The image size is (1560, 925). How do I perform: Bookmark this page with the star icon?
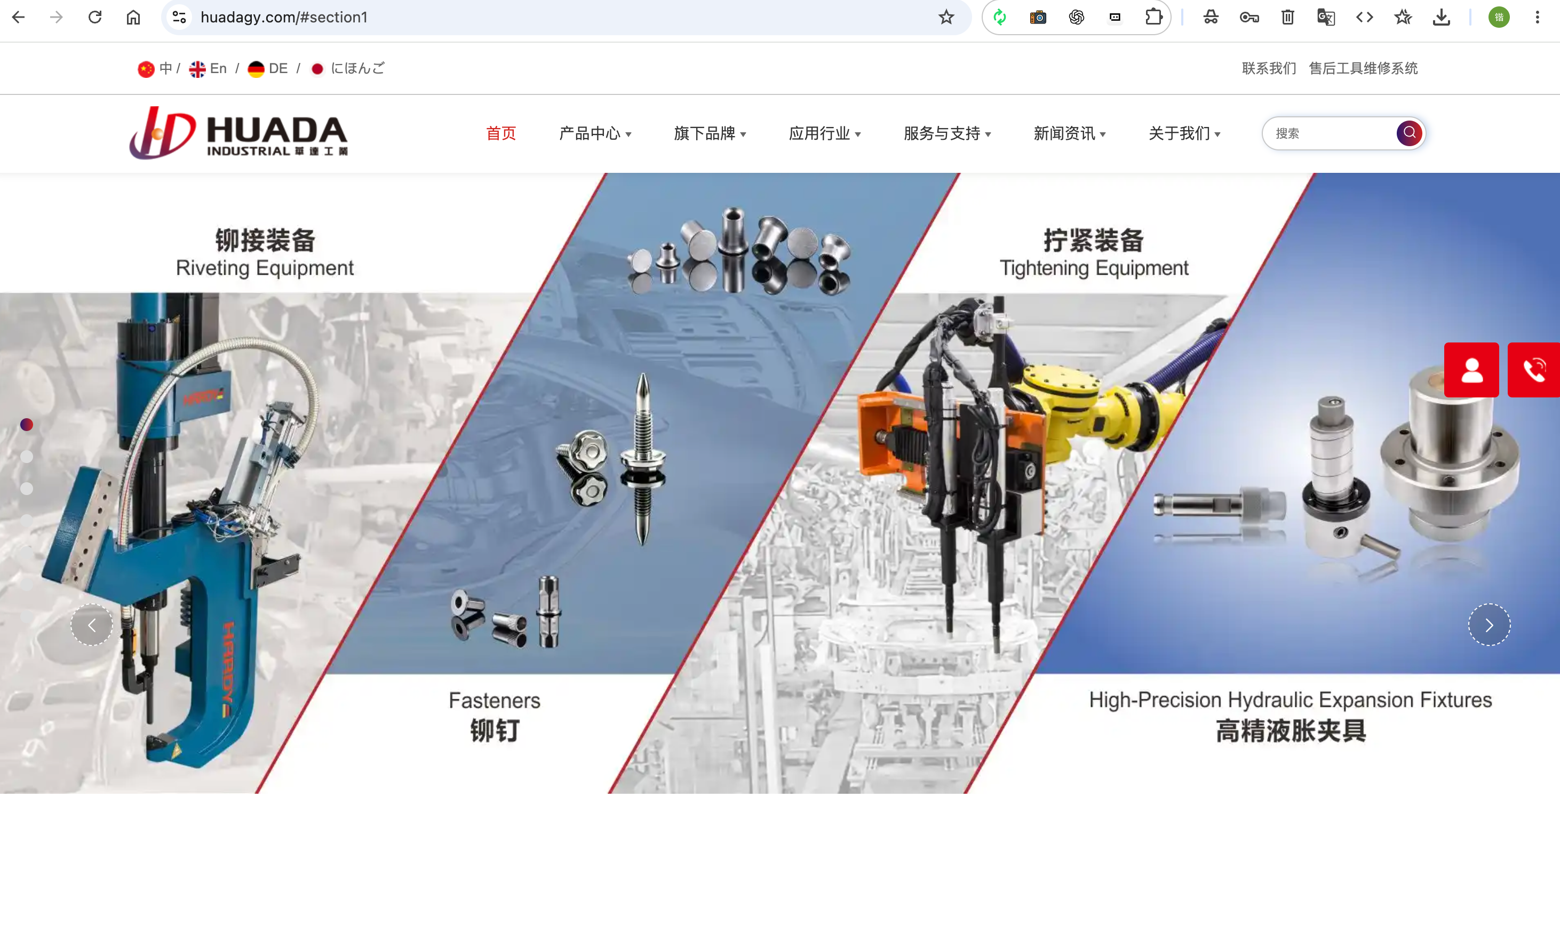946,17
